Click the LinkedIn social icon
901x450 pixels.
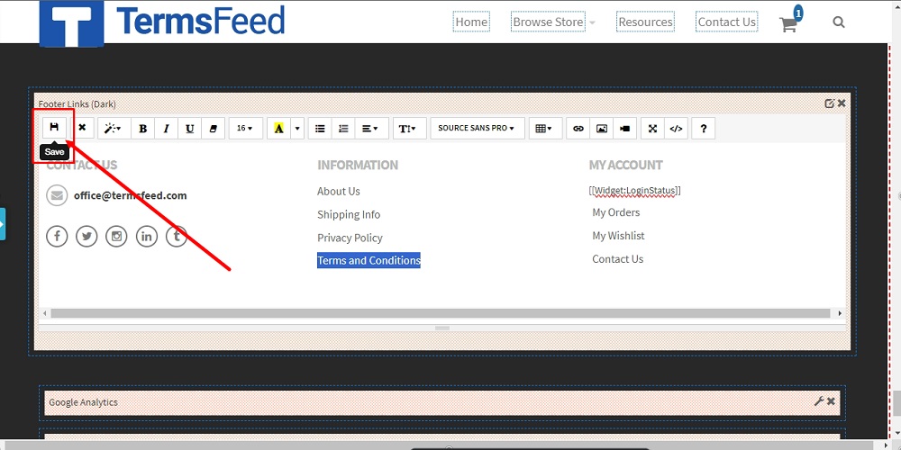(x=147, y=236)
